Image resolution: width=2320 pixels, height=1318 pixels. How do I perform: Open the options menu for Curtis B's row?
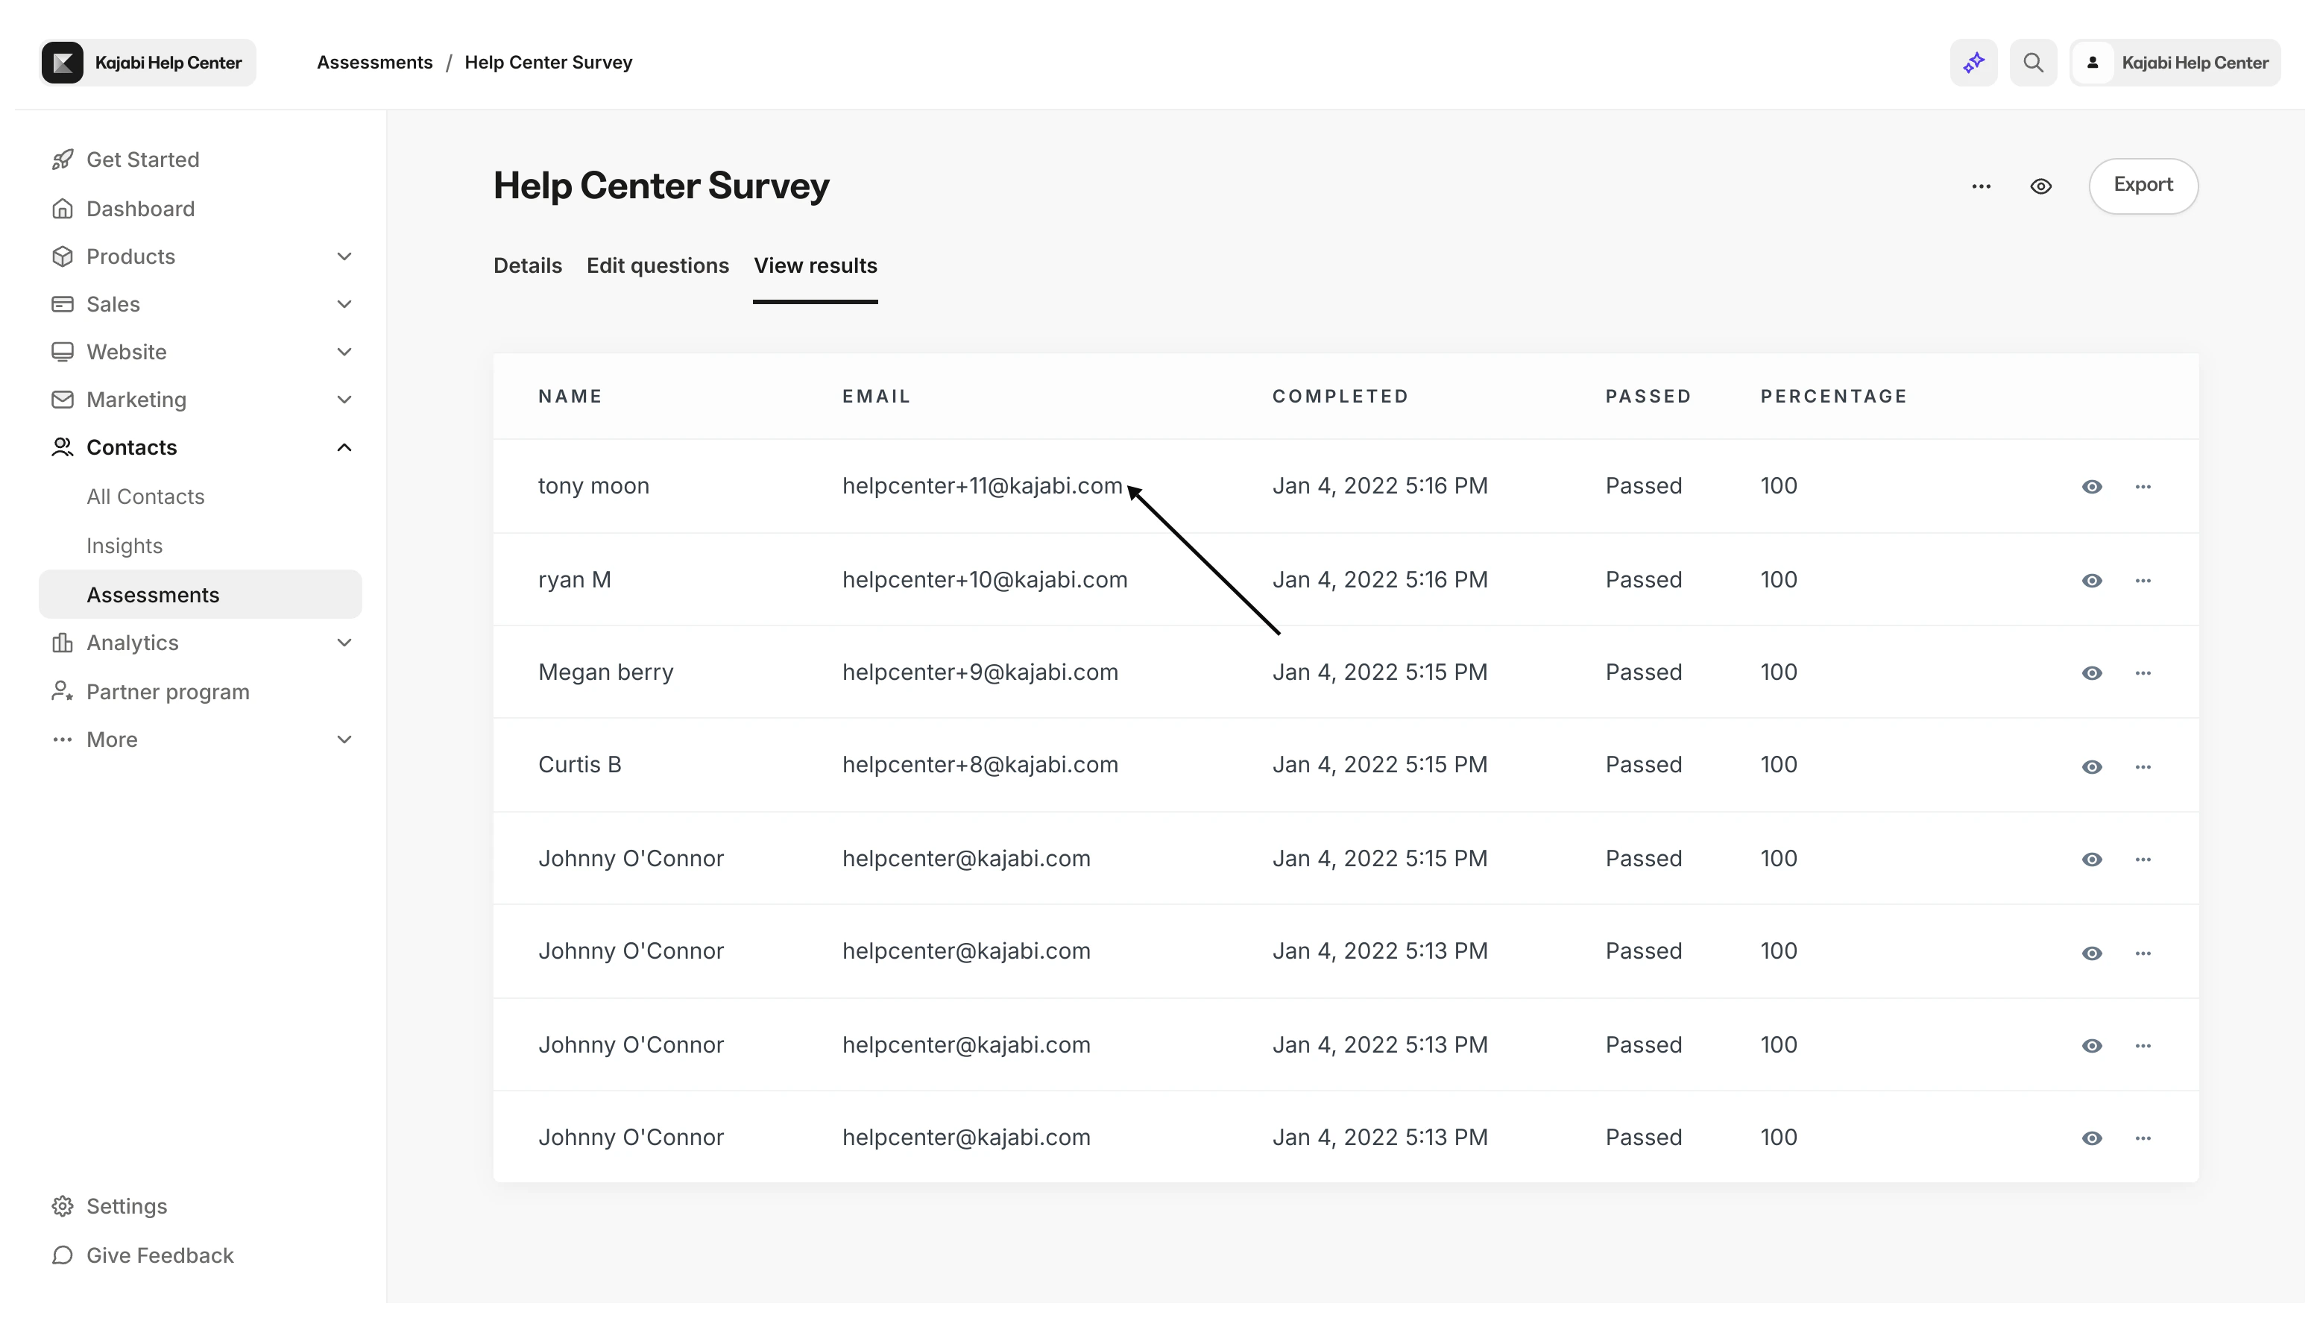pyautogui.click(x=2144, y=766)
